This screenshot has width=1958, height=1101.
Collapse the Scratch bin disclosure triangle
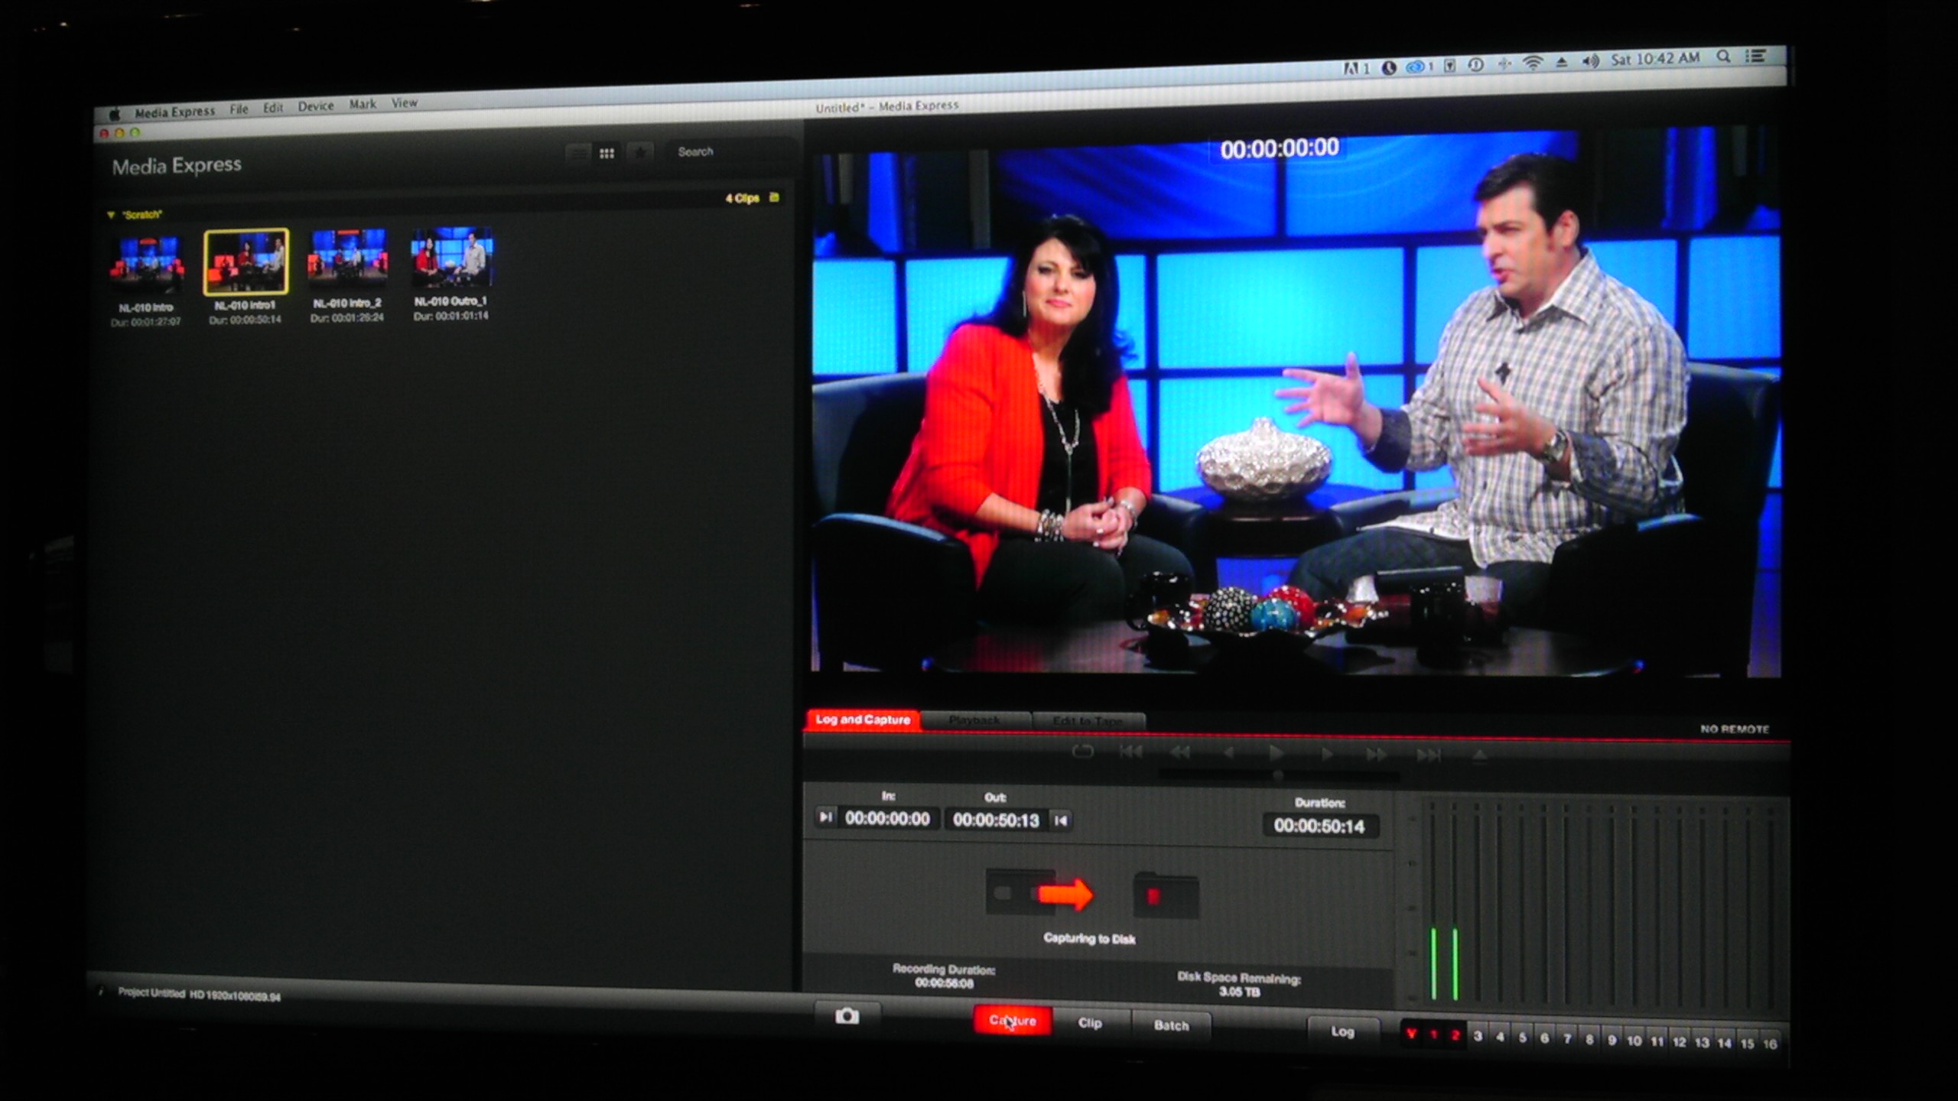coord(111,215)
